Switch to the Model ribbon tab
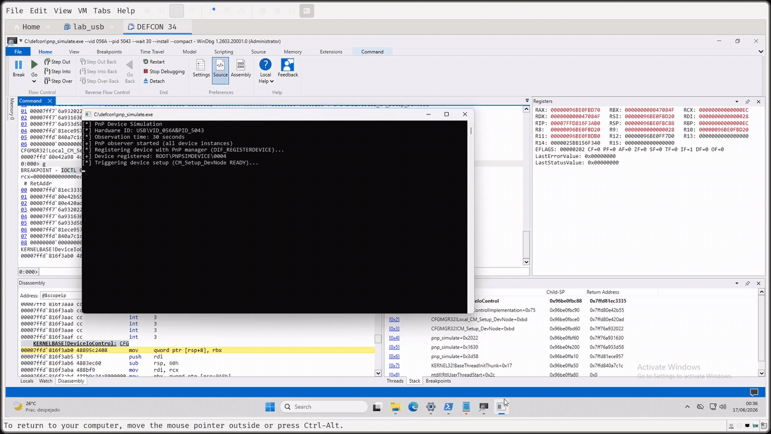 pyautogui.click(x=189, y=52)
